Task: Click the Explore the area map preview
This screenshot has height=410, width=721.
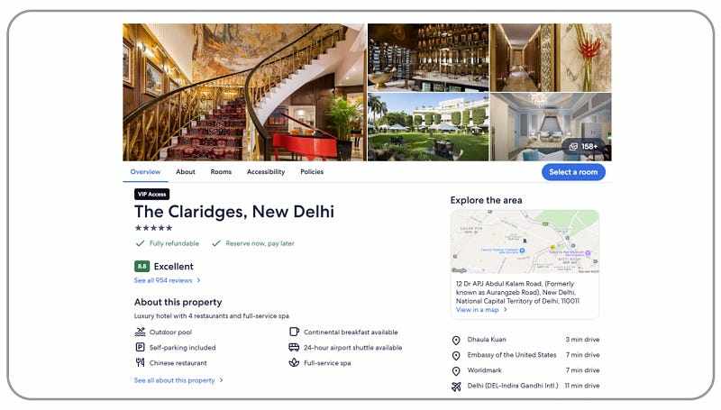Action: [x=525, y=241]
